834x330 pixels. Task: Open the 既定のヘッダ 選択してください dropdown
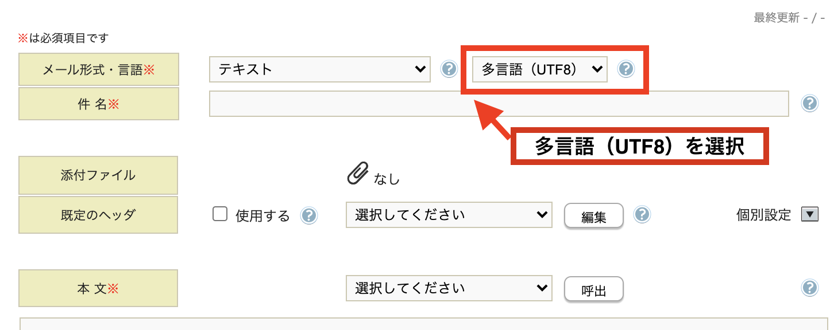point(449,215)
